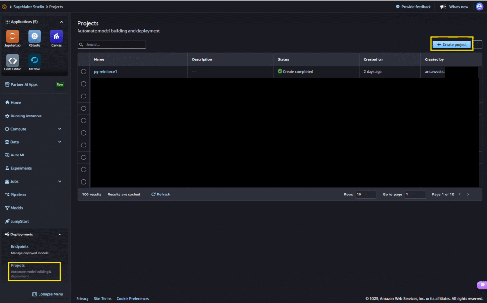Viewport: 487px width, 303px height.
Task: Open the purple chat widget icon
Action: click(x=481, y=285)
